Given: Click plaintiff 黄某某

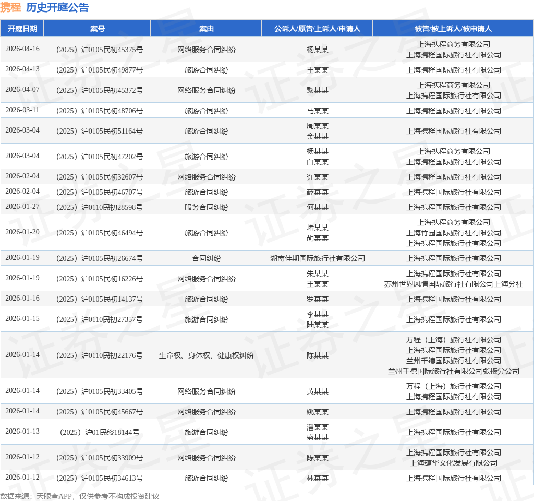Looking at the screenshot, I should coord(318,391).
